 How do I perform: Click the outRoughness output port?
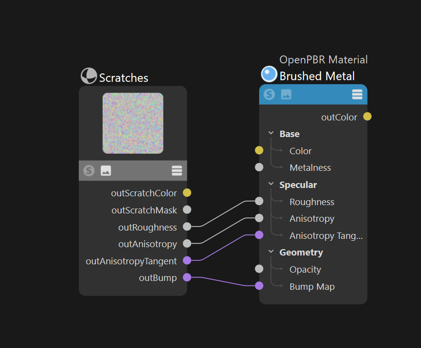187,227
